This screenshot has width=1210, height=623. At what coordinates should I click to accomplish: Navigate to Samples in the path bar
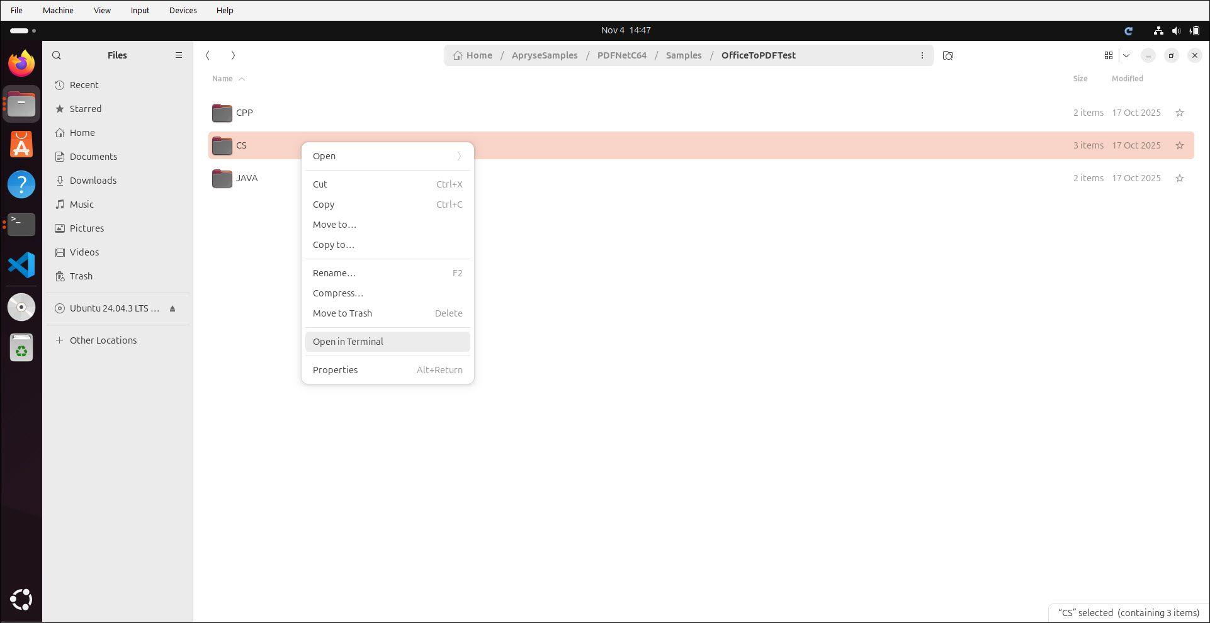coord(683,55)
